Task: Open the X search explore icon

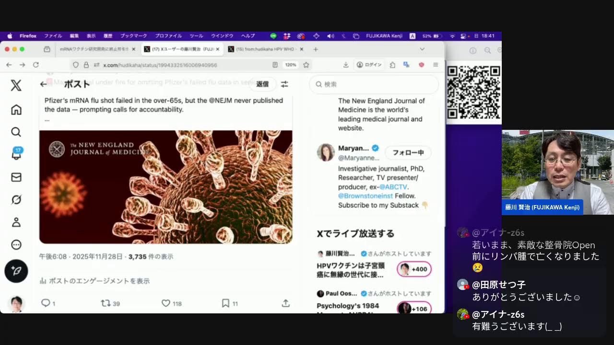Action: coord(16,132)
